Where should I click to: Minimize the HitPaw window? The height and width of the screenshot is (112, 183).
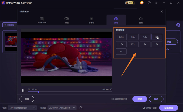[x=164, y=3]
